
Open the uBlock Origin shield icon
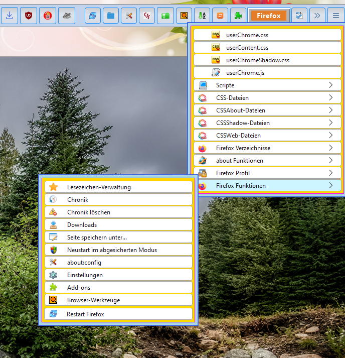[x=29, y=16]
